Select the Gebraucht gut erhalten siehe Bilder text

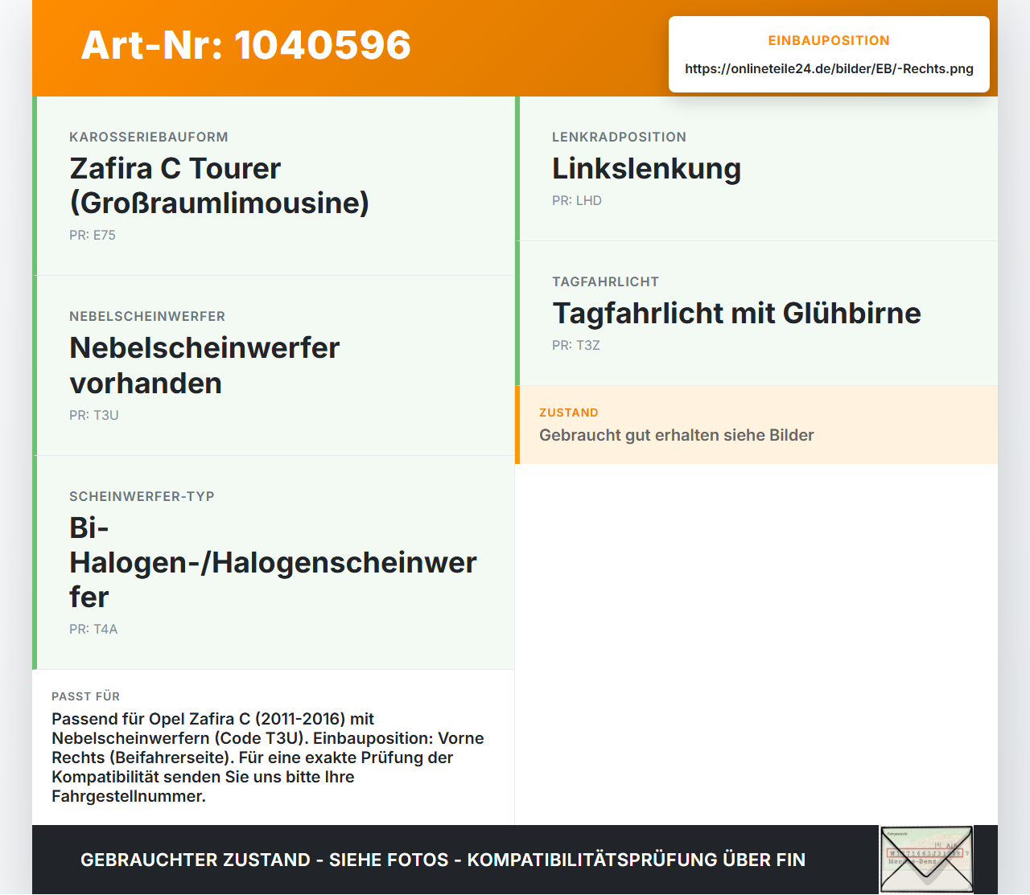(x=677, y=436)
